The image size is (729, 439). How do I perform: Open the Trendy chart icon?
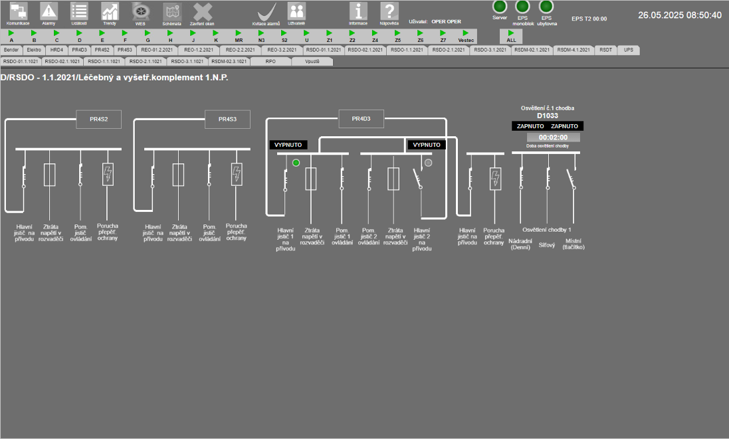click(x=110, y=11)
